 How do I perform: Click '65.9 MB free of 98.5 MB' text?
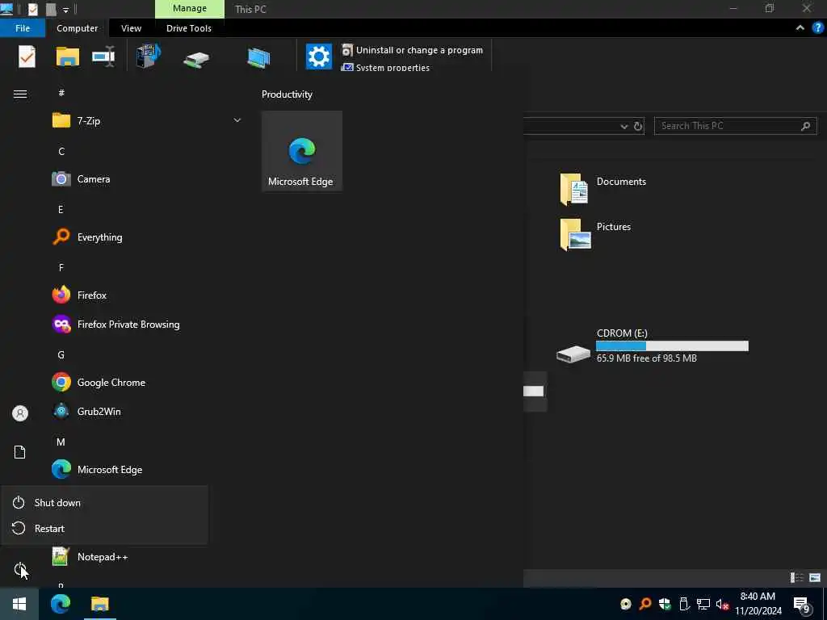pos(647,358)
